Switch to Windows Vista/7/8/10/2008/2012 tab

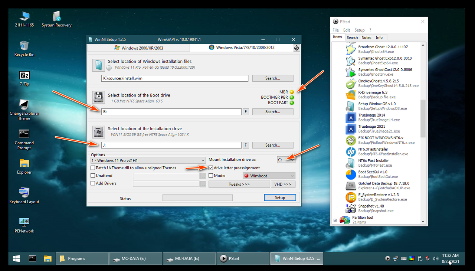pos(241,48)
